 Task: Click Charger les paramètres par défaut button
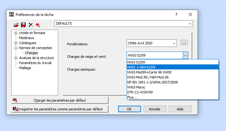click(x=60, y=100)
